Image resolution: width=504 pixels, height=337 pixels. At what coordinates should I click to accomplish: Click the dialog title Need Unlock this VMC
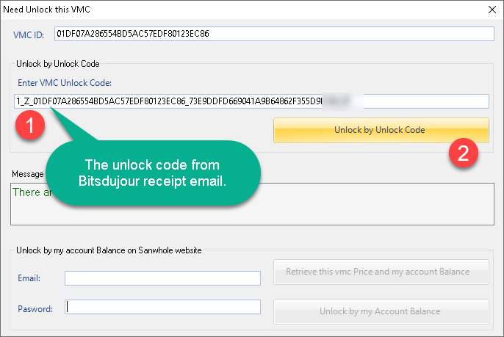[x=46, y=10]
